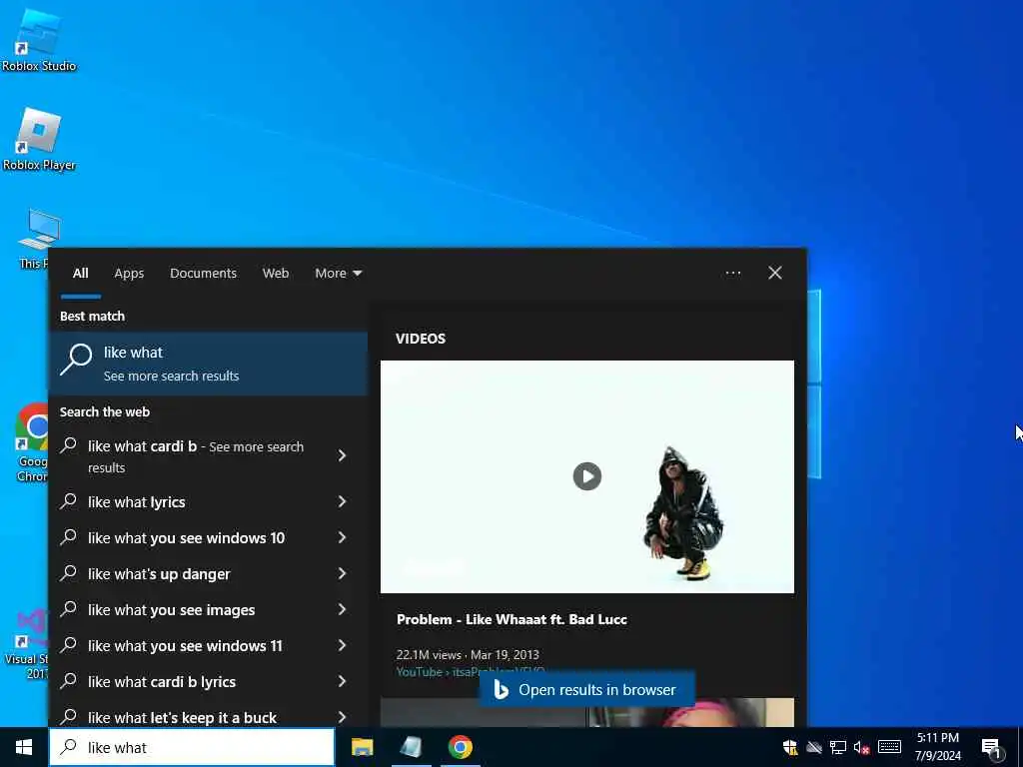The height and width of the screenshot is (767, 1023).
Task: Switch to the Documents search tab
Action: [204, 274]
